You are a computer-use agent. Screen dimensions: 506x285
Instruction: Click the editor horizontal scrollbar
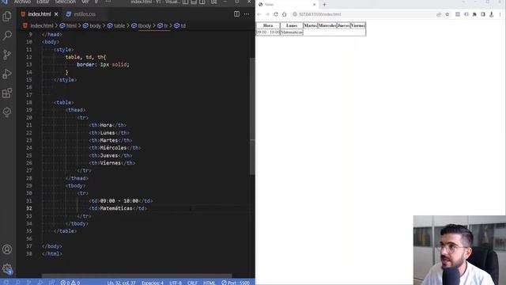tap(137, 275)
